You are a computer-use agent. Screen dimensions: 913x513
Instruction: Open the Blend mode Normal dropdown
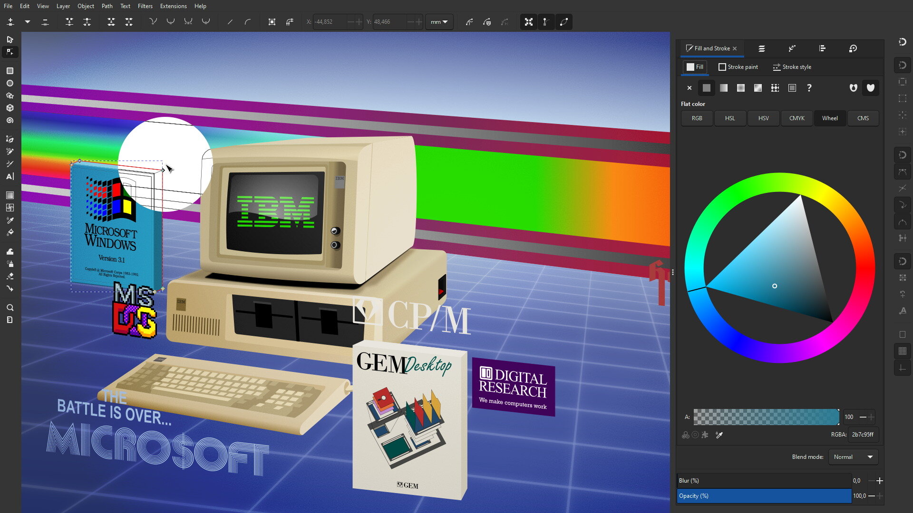coord(854,457)
